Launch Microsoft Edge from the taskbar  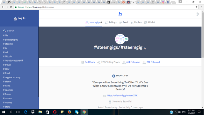(25, 112)
